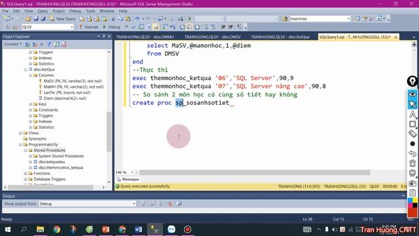Close the SQLQuery1.sql tab

[395, 37]
